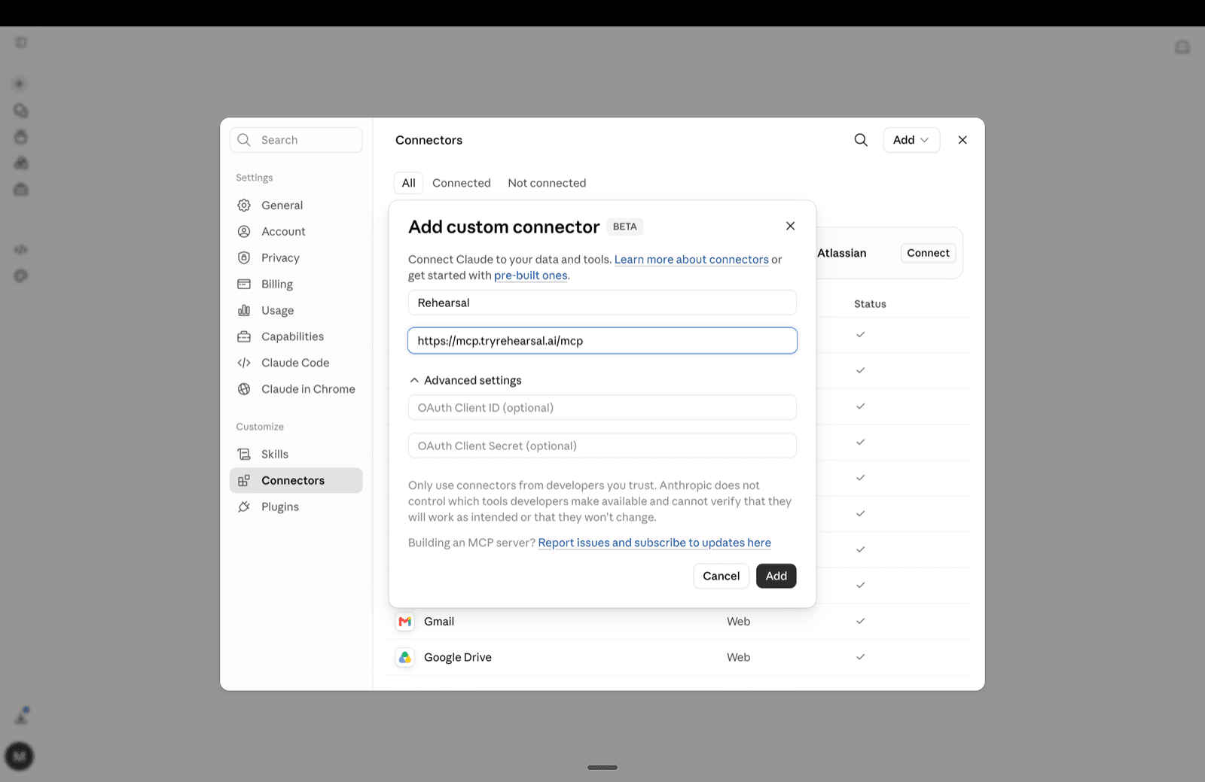The height and width of the screenshot is (782, 1205).
Task: Click the Web label in Google Drive row
Action: point(738,658)
